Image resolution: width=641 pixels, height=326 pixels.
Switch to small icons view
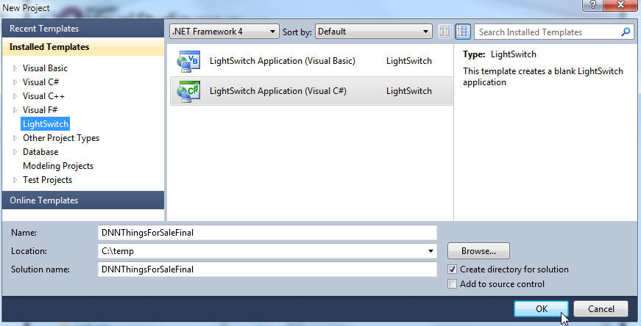445,32
